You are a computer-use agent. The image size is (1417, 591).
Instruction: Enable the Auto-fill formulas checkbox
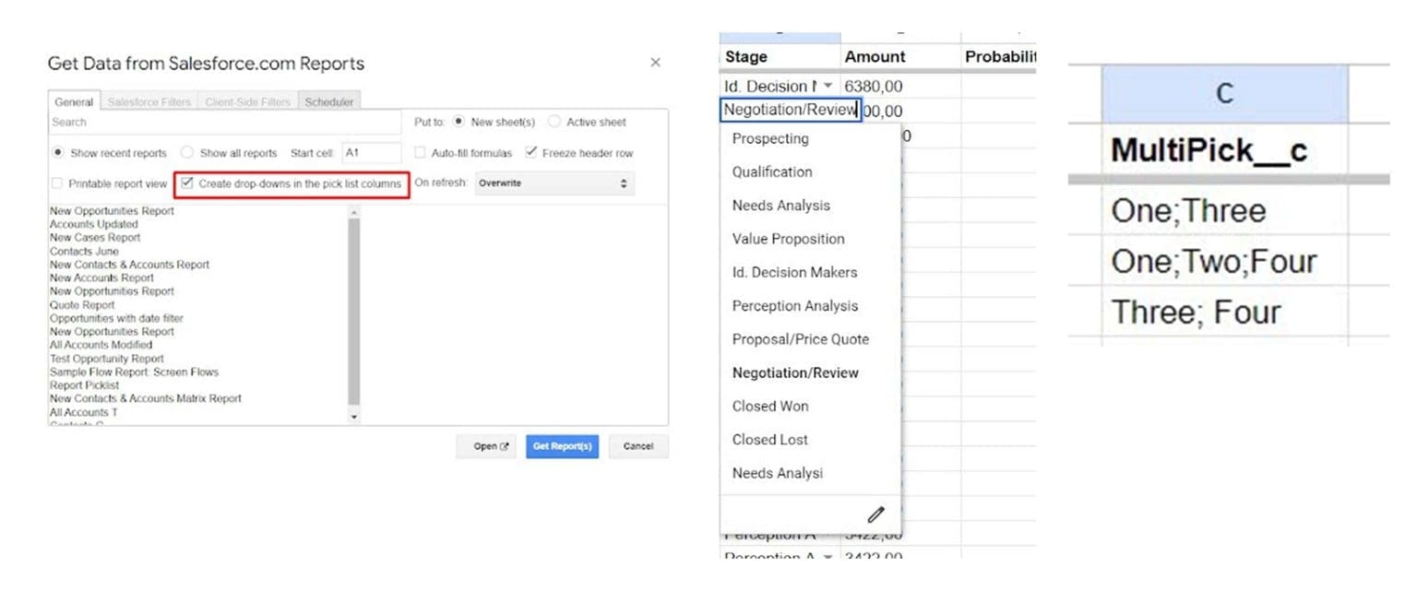tap(421, 153)
